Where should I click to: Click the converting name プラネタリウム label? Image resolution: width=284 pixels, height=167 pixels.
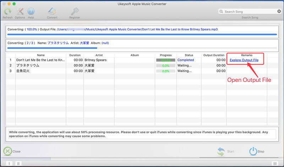click(58, 43)
